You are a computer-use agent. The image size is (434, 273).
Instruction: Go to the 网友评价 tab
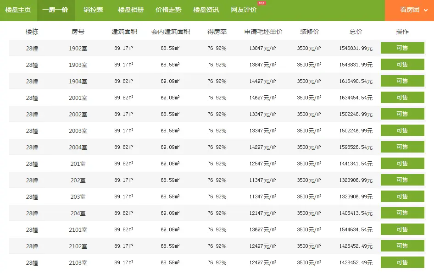pos(244,10)
